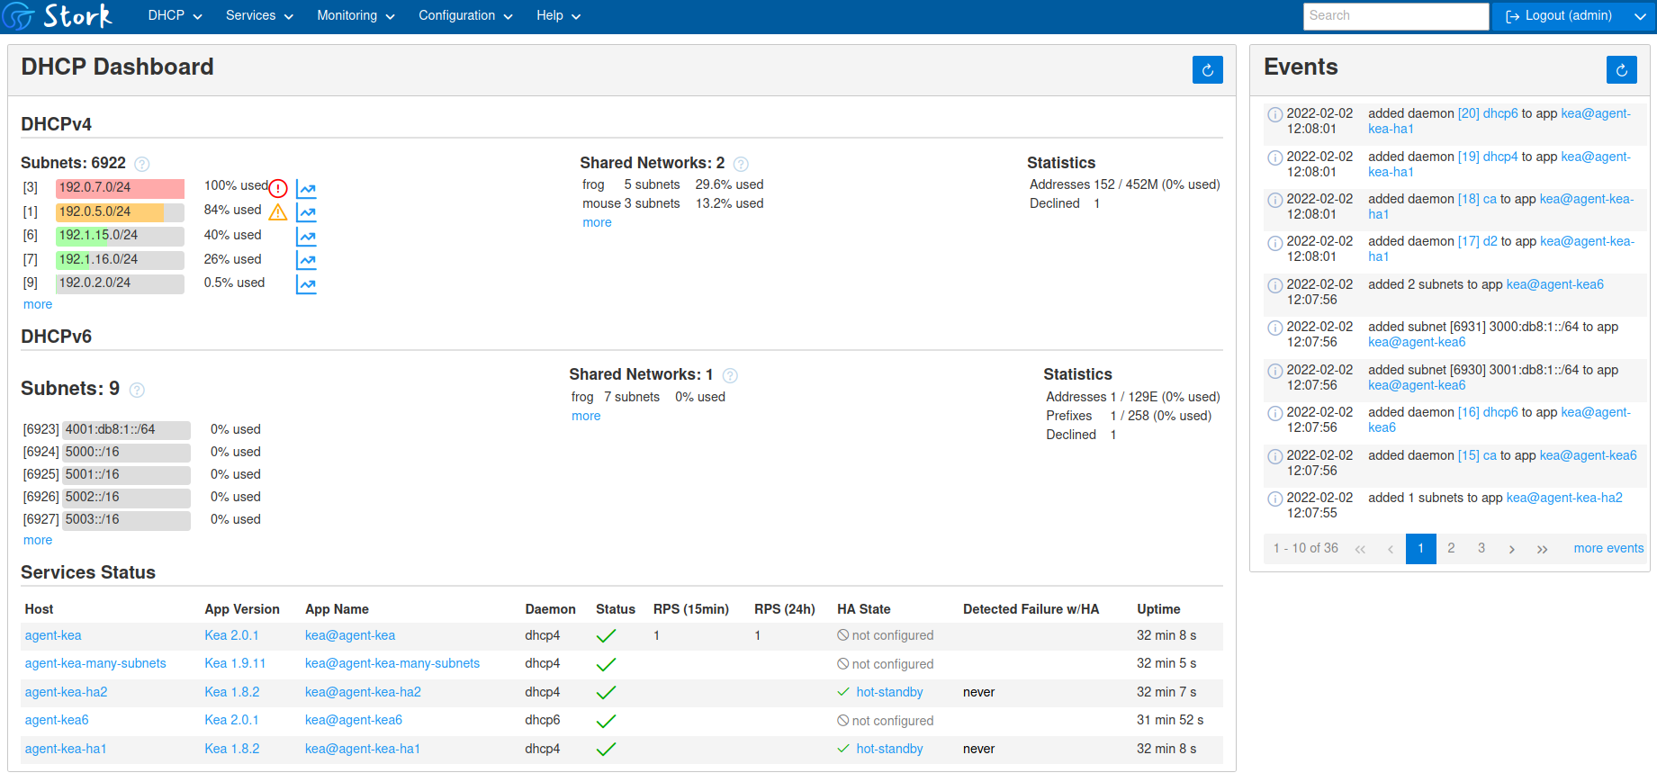
Task: Open utilization chart for subnet 192.0.7.0/24
Action: click(307, 189)
